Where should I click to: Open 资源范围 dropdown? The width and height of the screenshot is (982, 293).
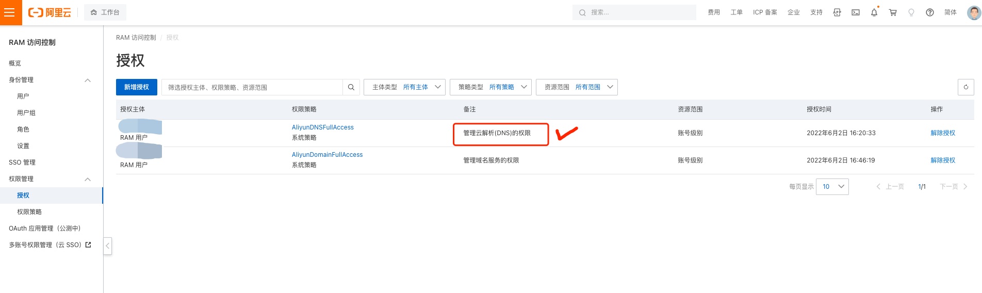point(577,87)
